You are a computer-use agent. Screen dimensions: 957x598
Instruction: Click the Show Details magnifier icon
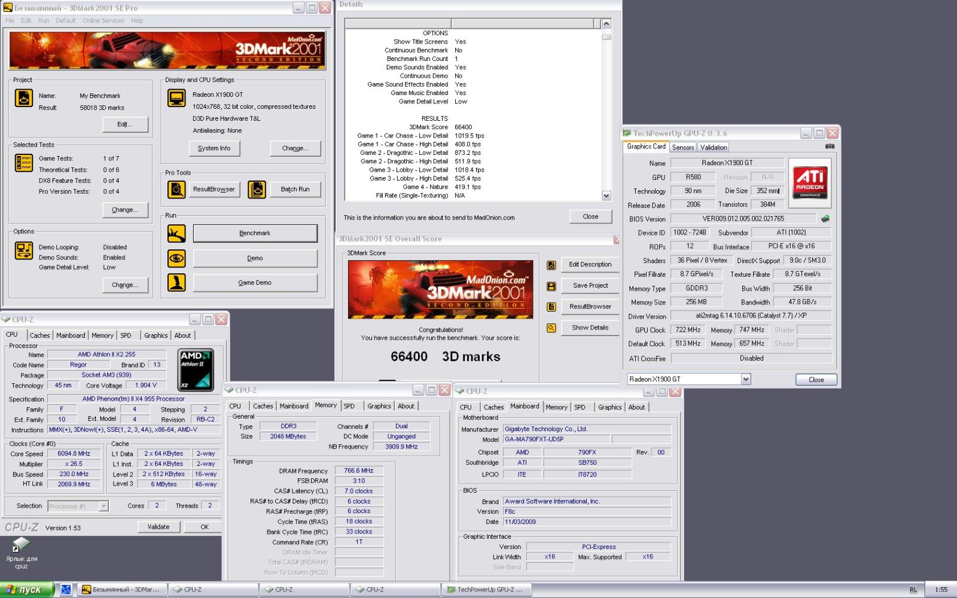551,328
